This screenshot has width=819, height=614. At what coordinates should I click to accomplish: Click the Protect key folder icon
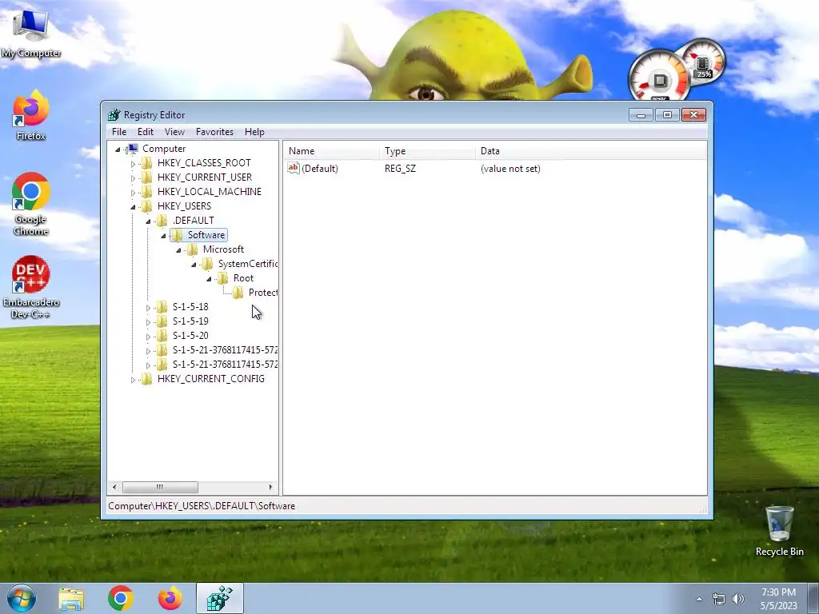point(238,293)
